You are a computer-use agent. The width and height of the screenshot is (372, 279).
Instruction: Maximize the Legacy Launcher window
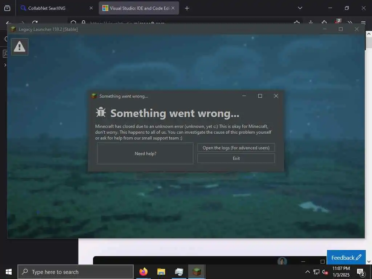(x=341, y=29)
